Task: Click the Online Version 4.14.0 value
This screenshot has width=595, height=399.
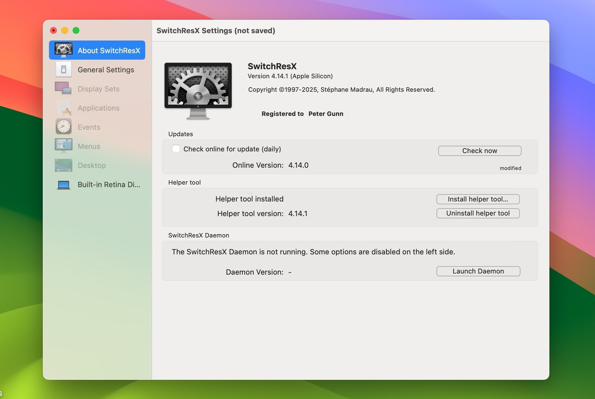Action: pyautogui.click(x=298, y=165)
